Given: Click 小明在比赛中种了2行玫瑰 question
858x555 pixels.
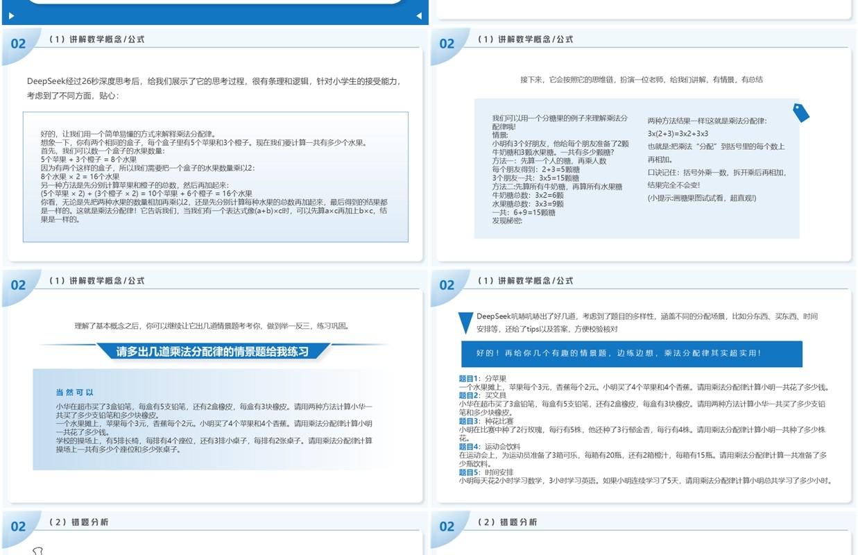Looking at the screenshot, I should click(642, 434).
